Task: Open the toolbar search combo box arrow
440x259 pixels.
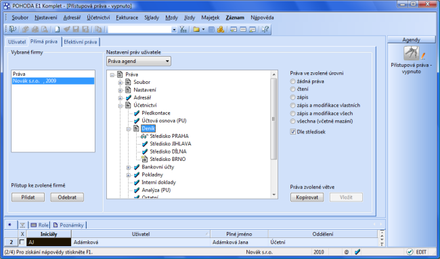Action: (x=174, y=30)
